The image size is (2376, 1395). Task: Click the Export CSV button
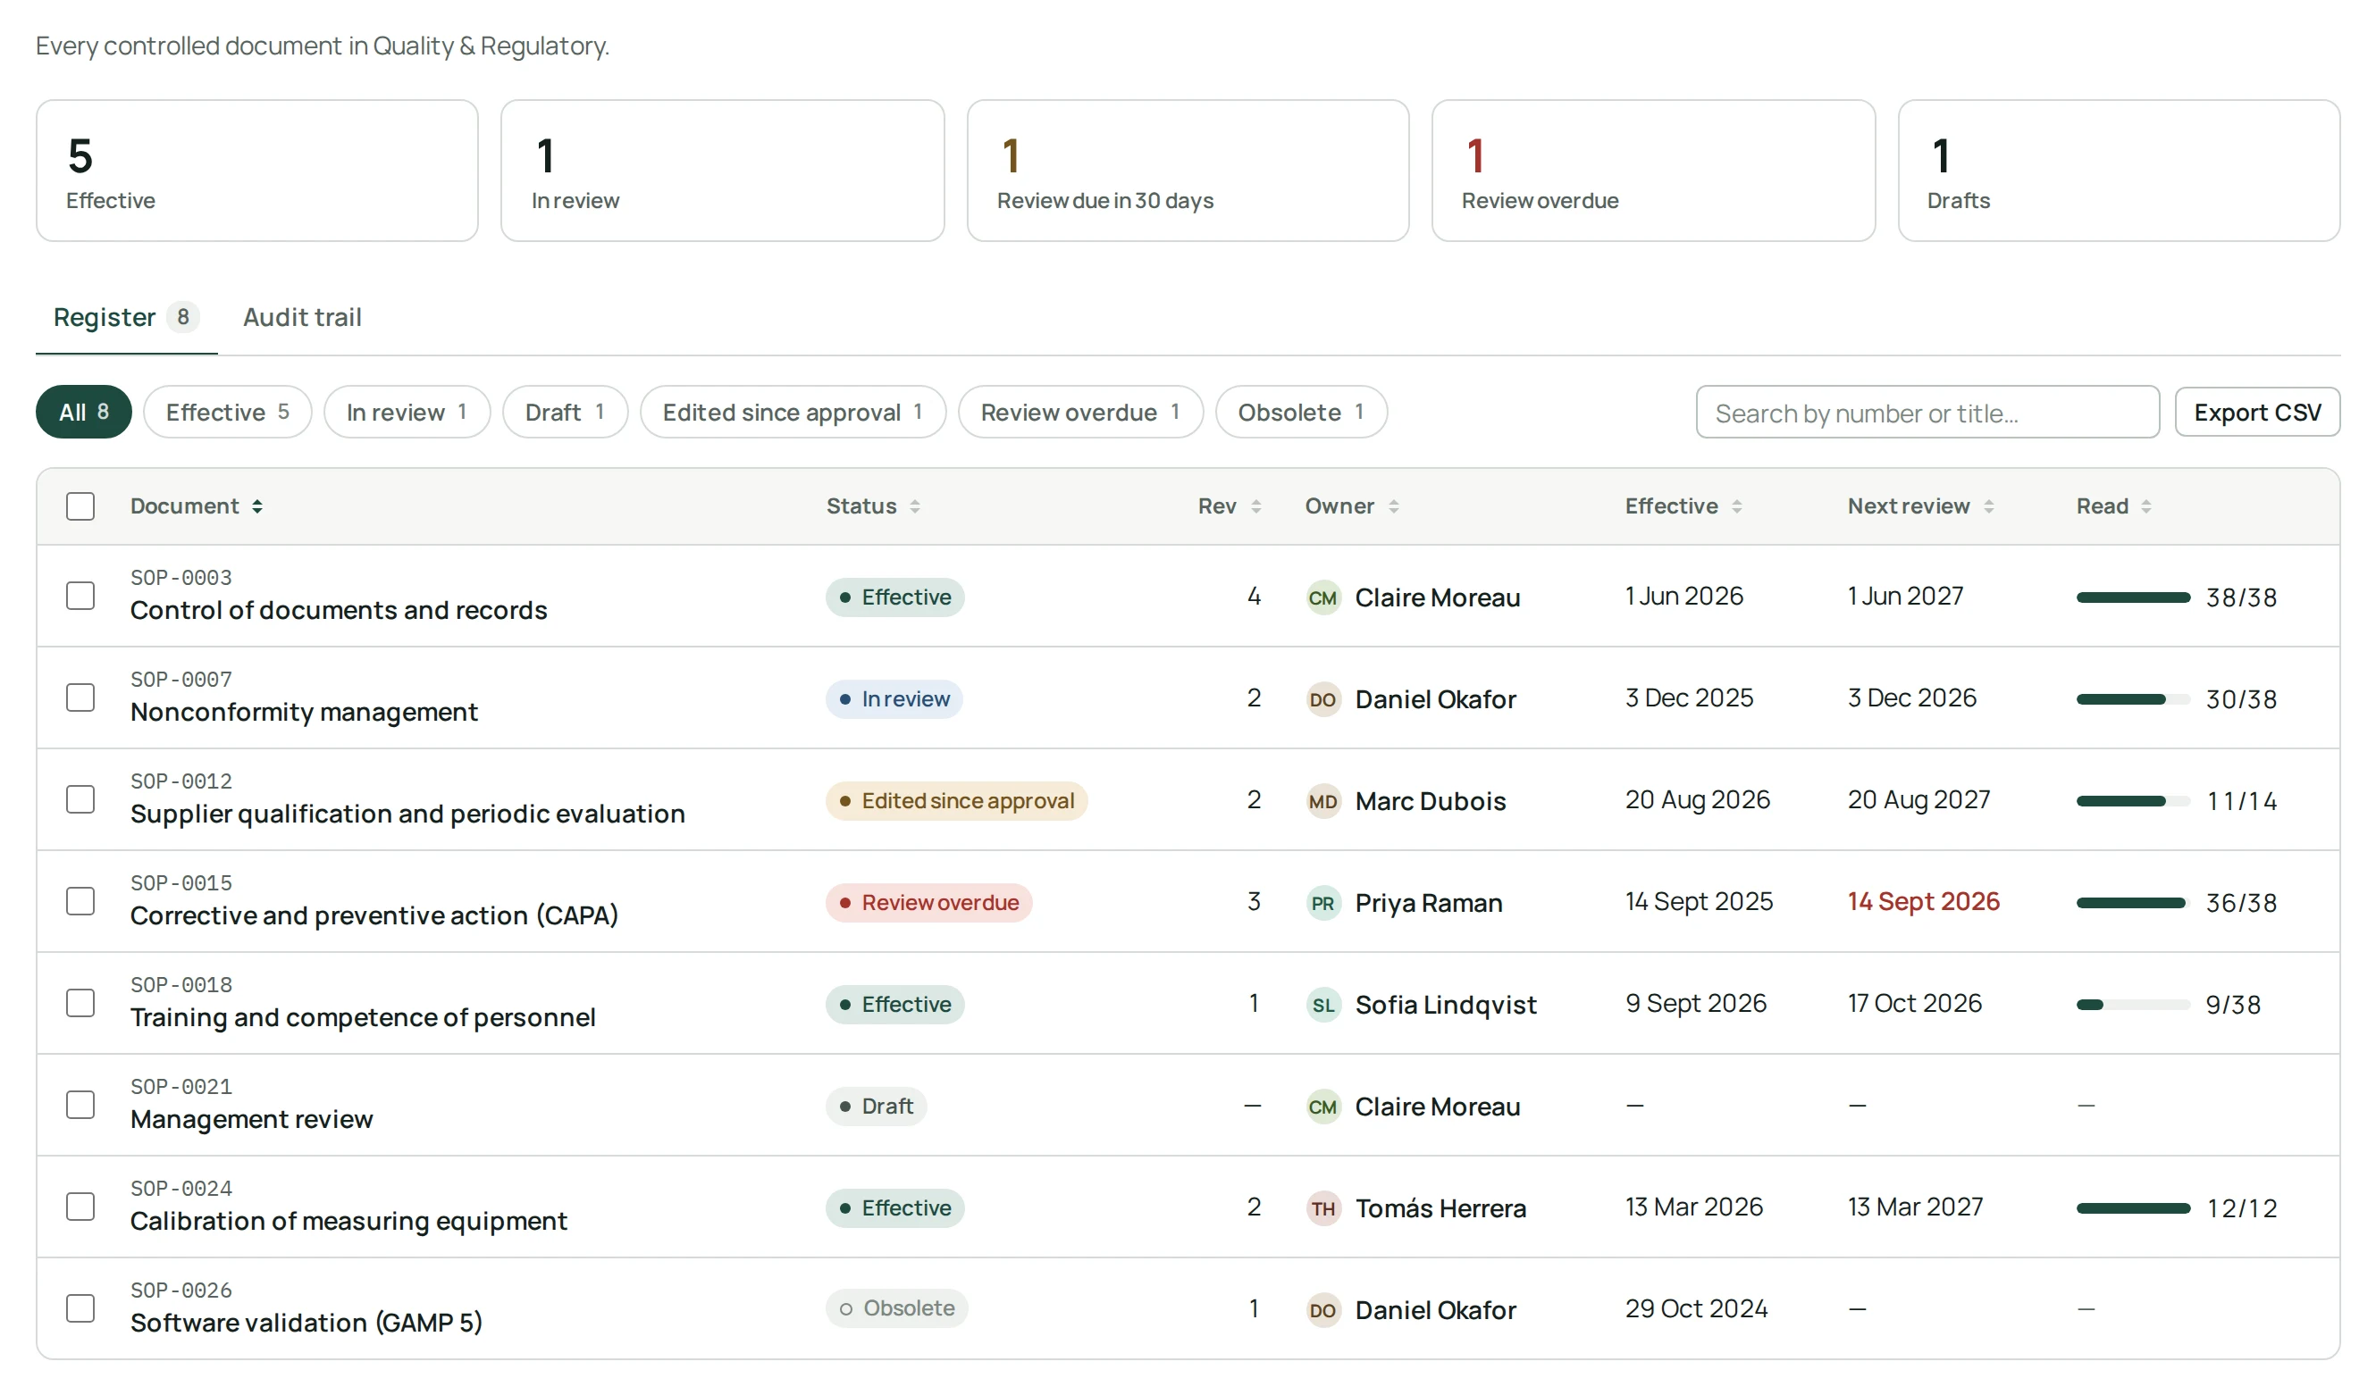click(2256, 412)
